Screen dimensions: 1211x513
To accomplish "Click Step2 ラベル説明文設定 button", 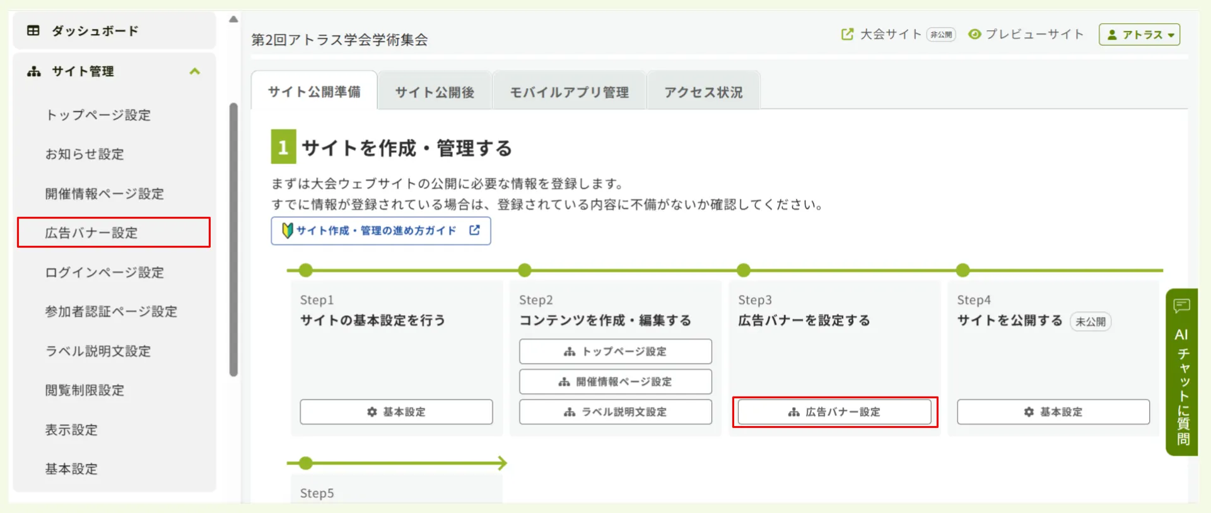I will [616, 412].
